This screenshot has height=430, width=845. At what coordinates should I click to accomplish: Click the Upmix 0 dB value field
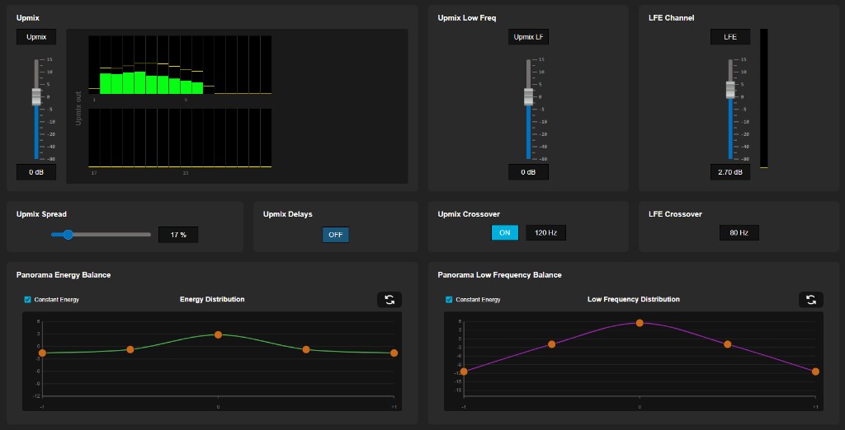[x=36, y=172]
